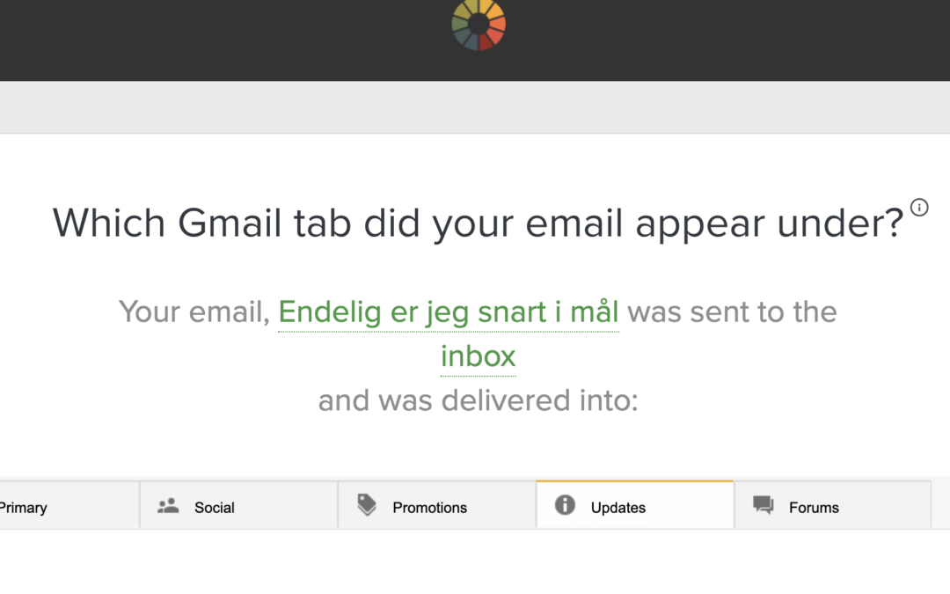Click the light gray bar below header
Screen dimensions: 950x594
point(475,107)
